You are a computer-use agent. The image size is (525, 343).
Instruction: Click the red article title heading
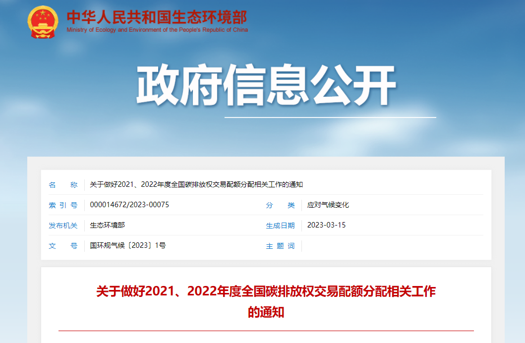[266, 301]
